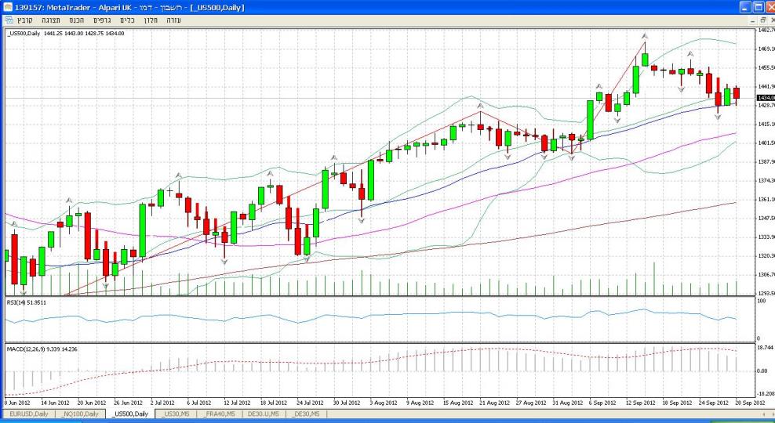Image resolution: width=775 pixels, height=423 pixels.
Task: Open the _FRA40,M5 chart tab
Action: tap(219, 414)
